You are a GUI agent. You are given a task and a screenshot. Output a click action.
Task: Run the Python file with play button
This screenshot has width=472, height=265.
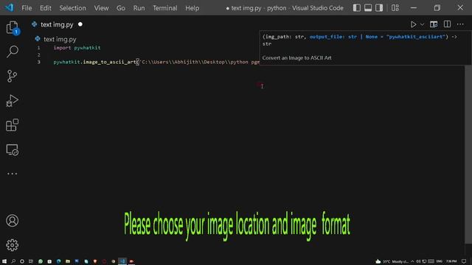click(413, 24)
